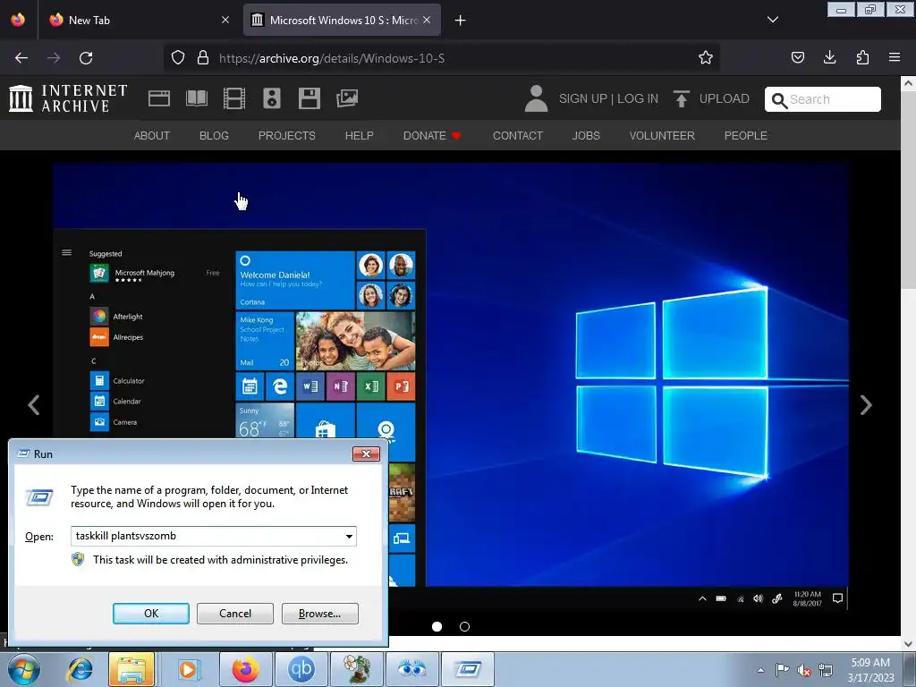Viewport: 916px width, 687px height.
Task: Switch to the New Tab tab
Action: point(138,20)
